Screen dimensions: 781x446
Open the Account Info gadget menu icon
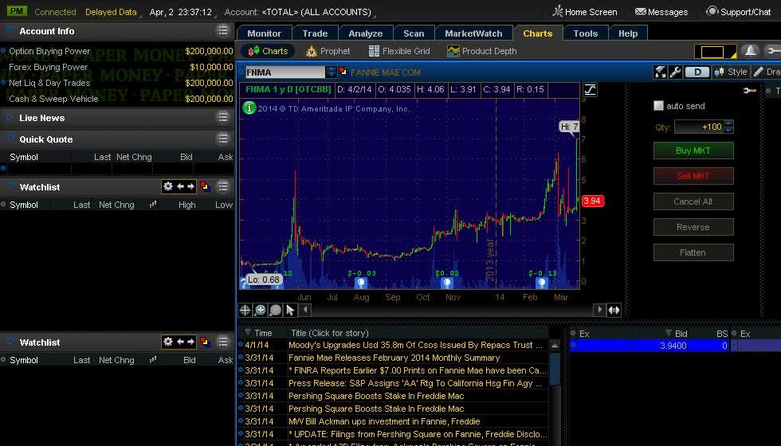[222, 31]
